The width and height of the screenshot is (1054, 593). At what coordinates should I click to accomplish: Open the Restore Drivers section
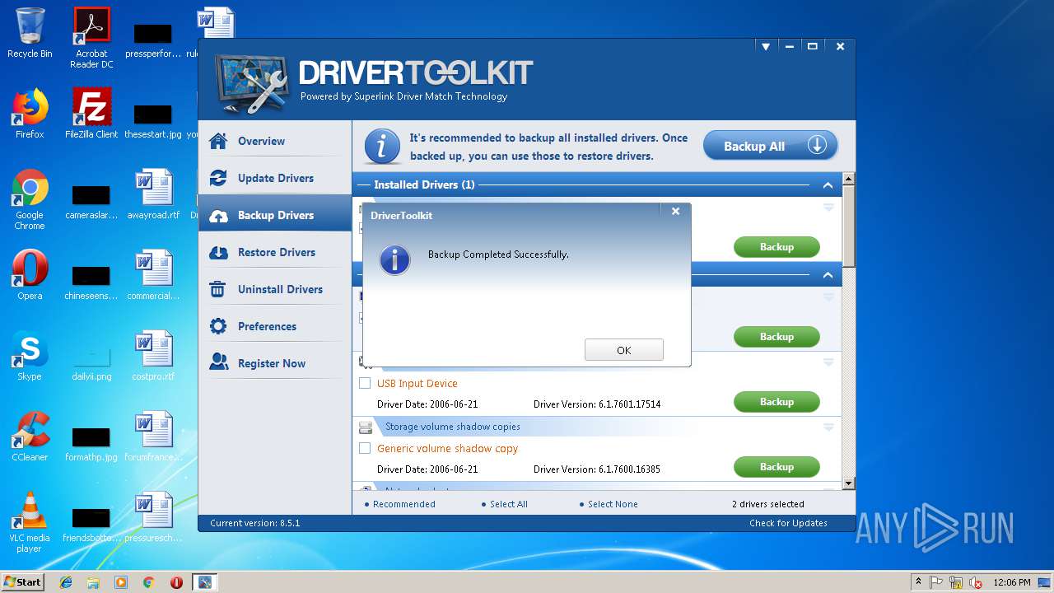(x=274, y=252)
